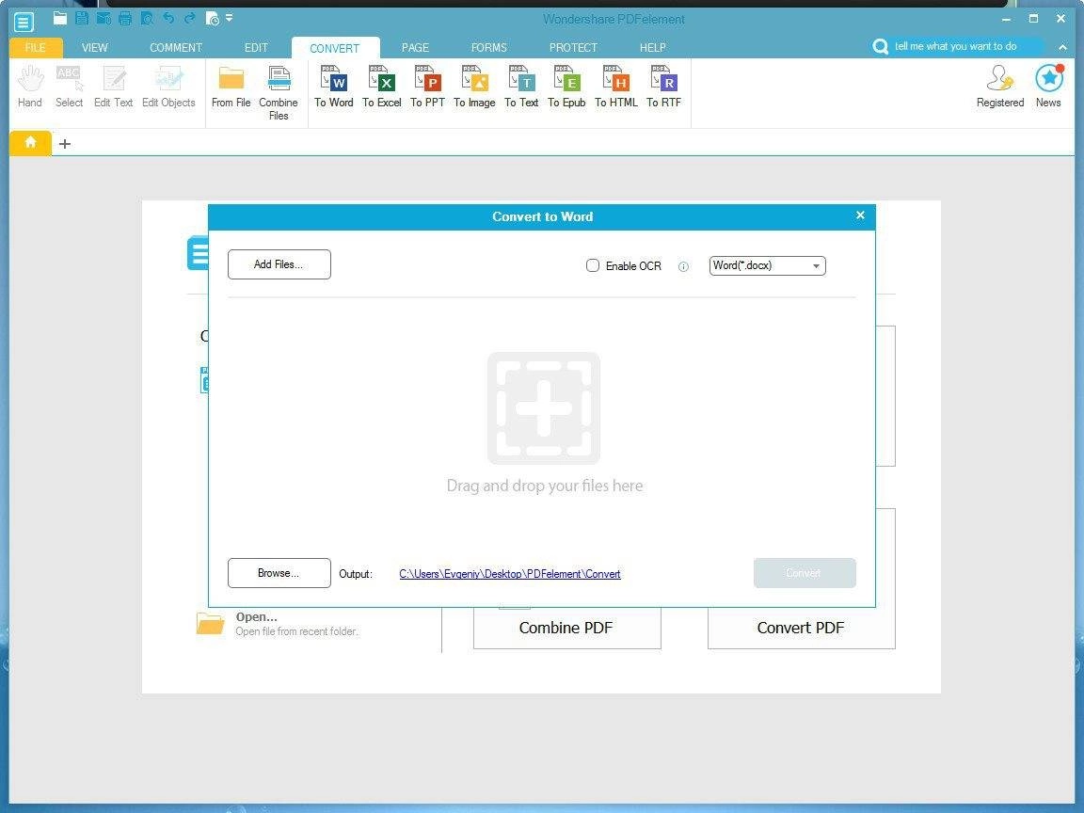Click the Undo arrow icon
This screenshot has width=1084, height=813.
[168, 19]
